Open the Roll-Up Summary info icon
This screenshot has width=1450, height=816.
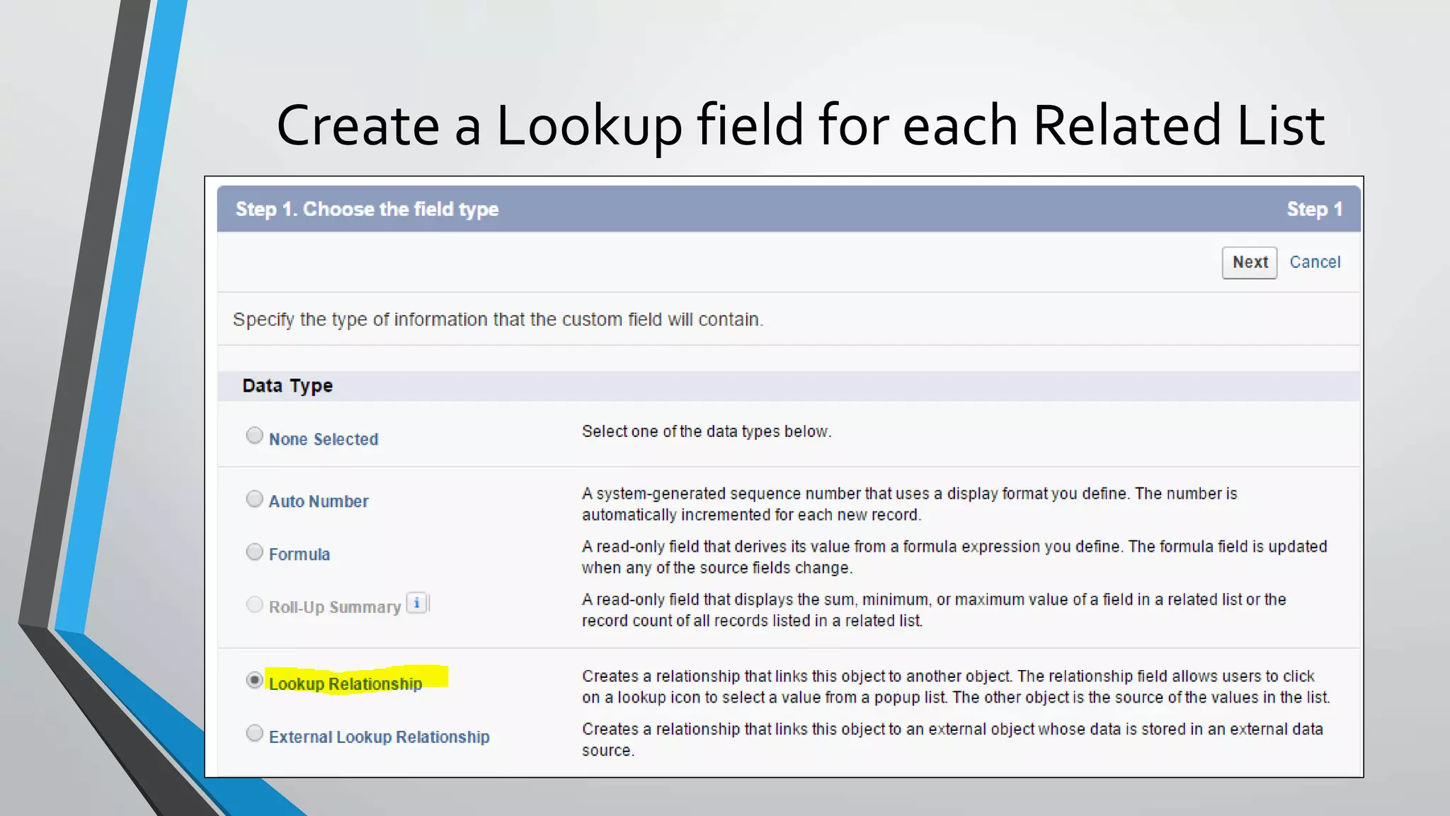click(x=417, y=603)
